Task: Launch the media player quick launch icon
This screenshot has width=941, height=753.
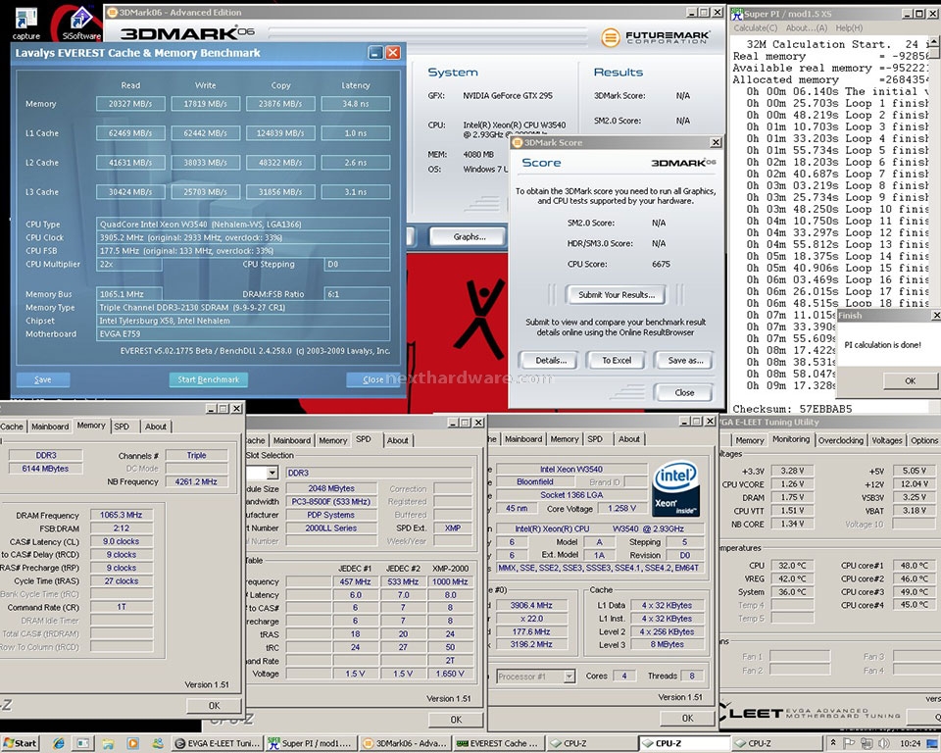Action: point(132,743)
